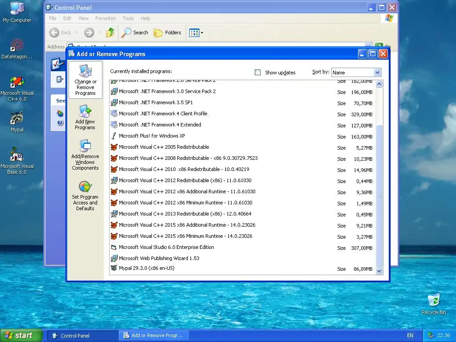Click icon of Visual C++ 2013 Redistributable (x86)

tap(114, 214)
